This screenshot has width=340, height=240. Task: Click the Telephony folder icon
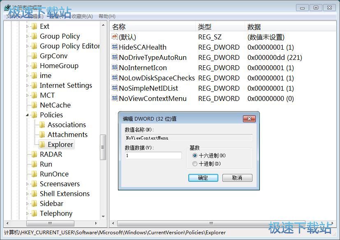(34, 213)
